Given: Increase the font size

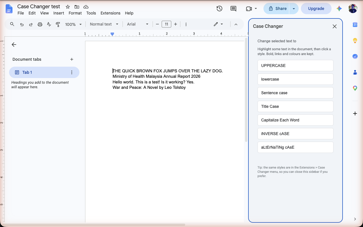Looking at the screenshot, I should coord(176,24).
